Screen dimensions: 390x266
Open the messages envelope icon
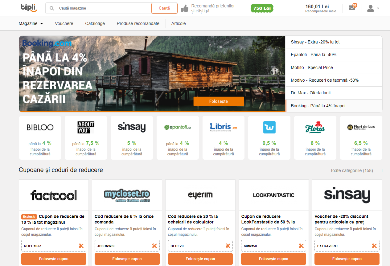click(x=352, y=7)
